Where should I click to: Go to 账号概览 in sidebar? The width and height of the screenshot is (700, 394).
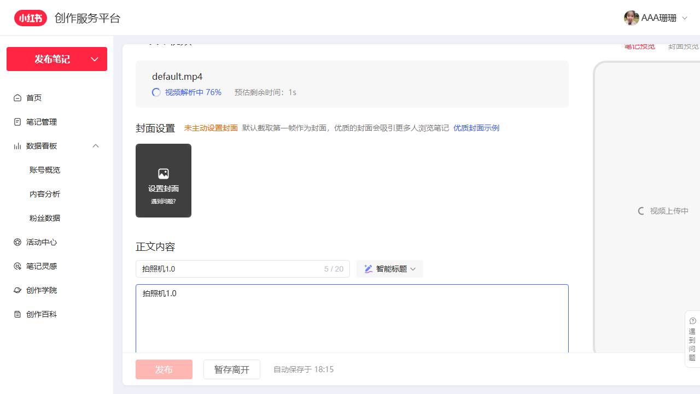(x=45, y=170)
